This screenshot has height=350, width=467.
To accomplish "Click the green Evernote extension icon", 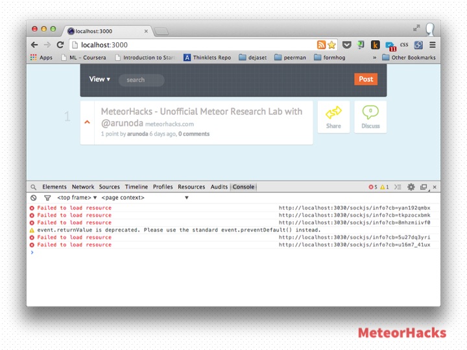I will (x=361, y=45).
